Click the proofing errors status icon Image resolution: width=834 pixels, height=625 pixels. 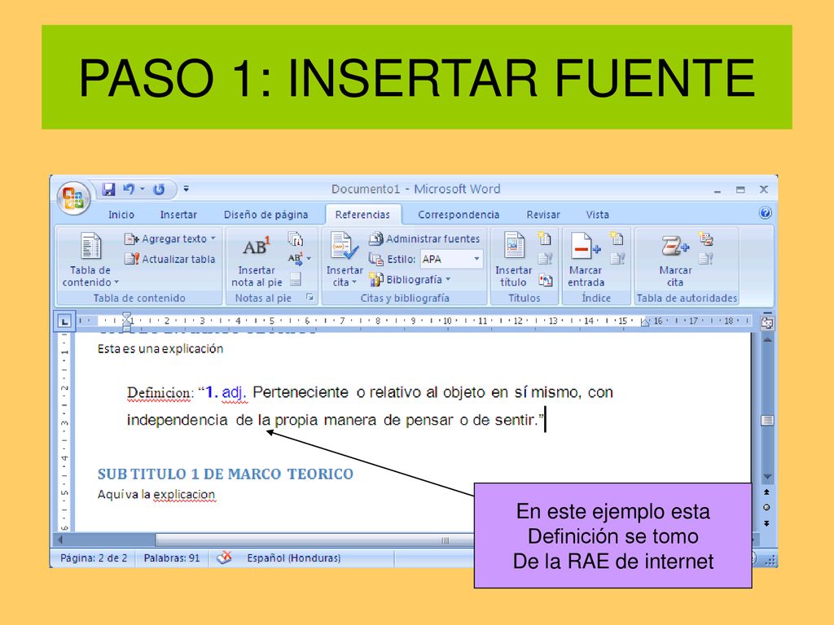pyautogui.click(x=225, y=557)
